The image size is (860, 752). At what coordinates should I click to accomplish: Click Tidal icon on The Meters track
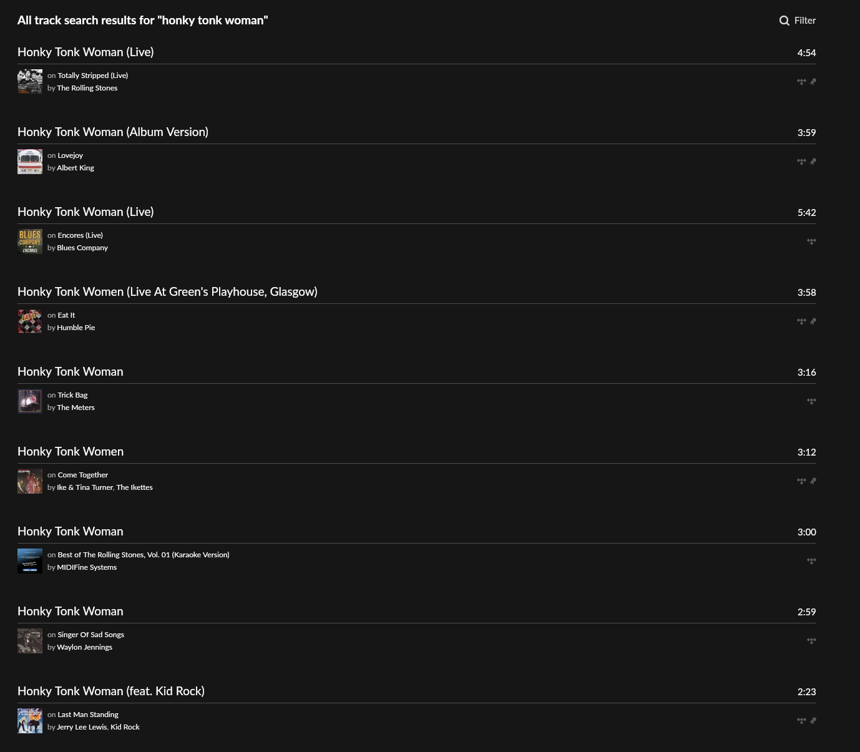click(811, 401)
